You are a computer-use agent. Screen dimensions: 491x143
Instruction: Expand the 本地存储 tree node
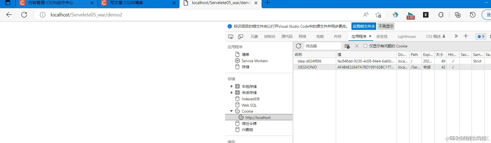coord(232,86)
